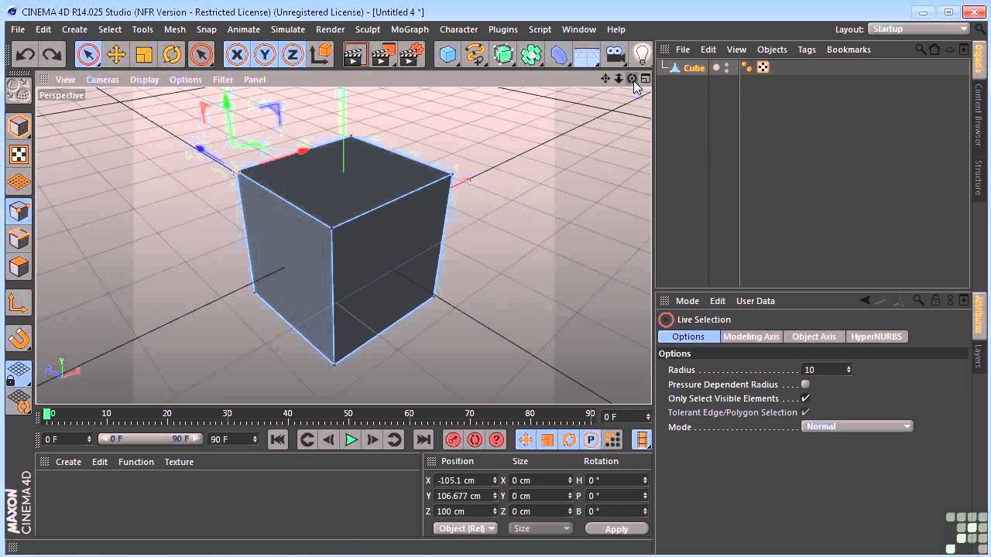
Task: Toggle the Y-axis lock
Action: (265, 54)
